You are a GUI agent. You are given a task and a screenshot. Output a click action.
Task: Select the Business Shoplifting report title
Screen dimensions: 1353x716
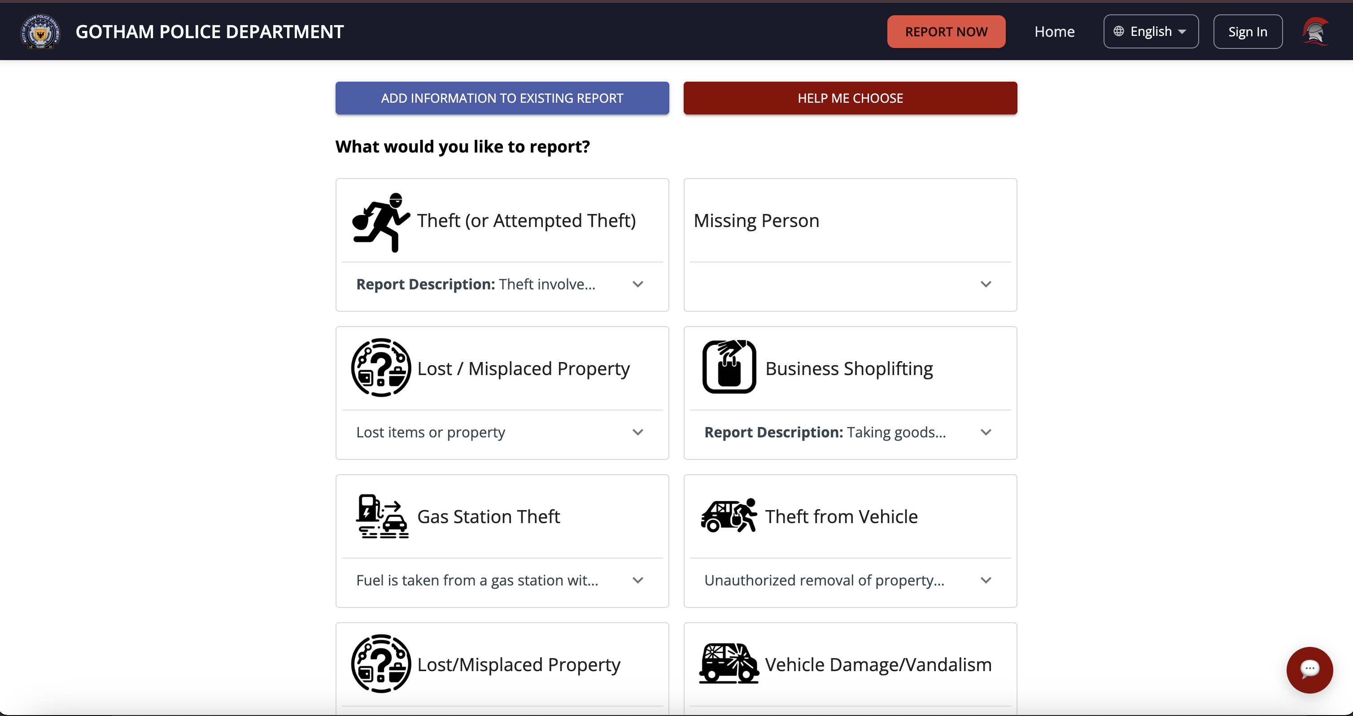[849, 369]
